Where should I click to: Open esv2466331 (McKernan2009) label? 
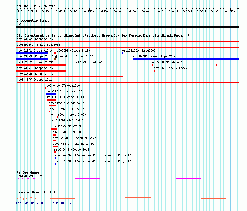point(74,144)
